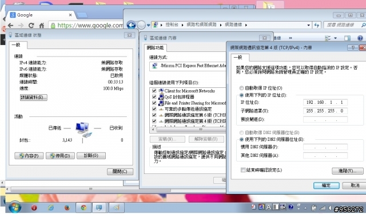Viewport: 366px width, 214px height.
Task: Launch Opera from the taskbar
Action: click(34, 207)
